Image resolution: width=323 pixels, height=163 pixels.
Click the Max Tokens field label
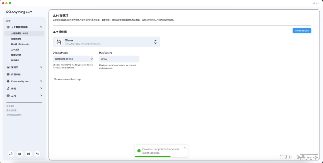[x=106, y=53]
